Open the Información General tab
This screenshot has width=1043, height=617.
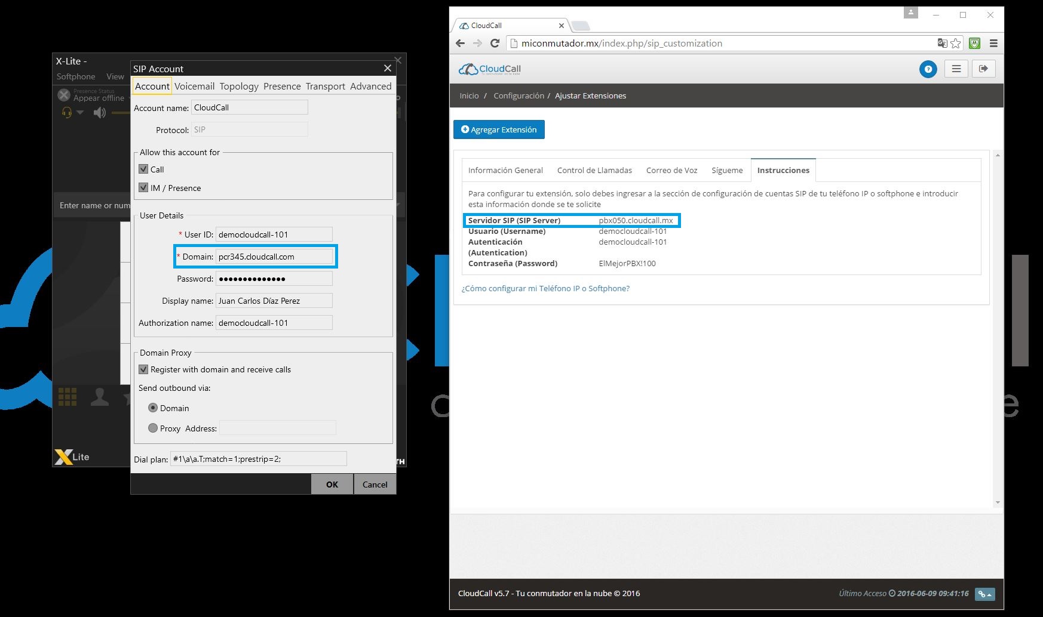505,170
